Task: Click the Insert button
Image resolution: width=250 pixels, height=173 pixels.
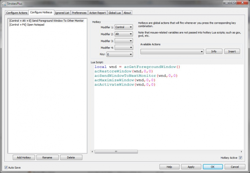Action: click(232, 51)
